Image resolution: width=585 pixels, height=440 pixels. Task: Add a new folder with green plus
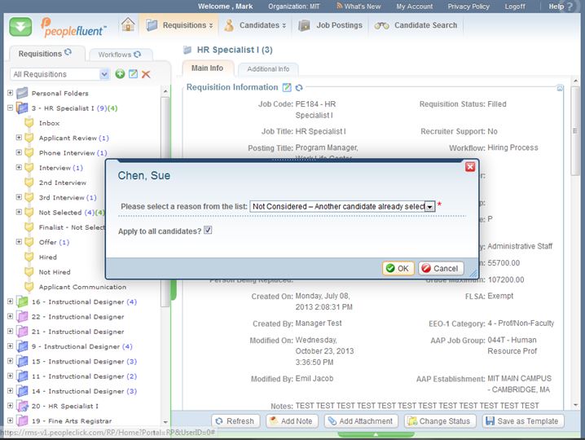(120, 74)
